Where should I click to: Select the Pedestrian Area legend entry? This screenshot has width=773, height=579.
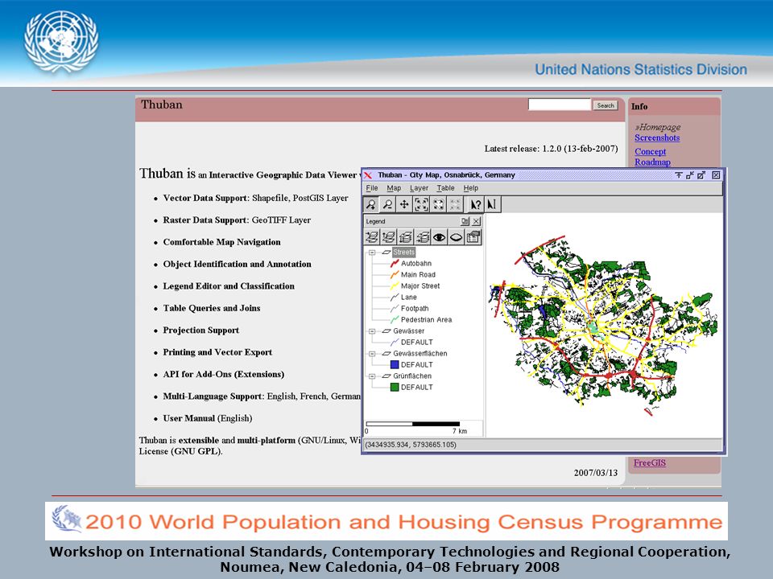[x=427, y=320]
